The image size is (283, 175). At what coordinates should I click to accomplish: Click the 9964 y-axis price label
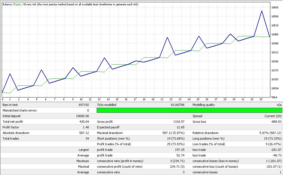coord(274,97)
